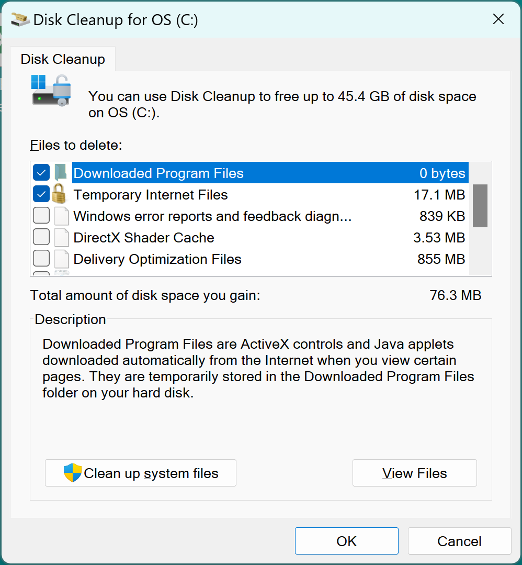
Task: Enable cleanup of Delivery Optimization Files
Action: tap(41, 258)
